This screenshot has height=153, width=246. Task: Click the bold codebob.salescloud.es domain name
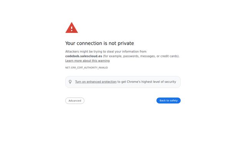83,56
